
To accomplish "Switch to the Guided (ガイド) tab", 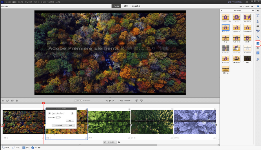I will 126,6.
